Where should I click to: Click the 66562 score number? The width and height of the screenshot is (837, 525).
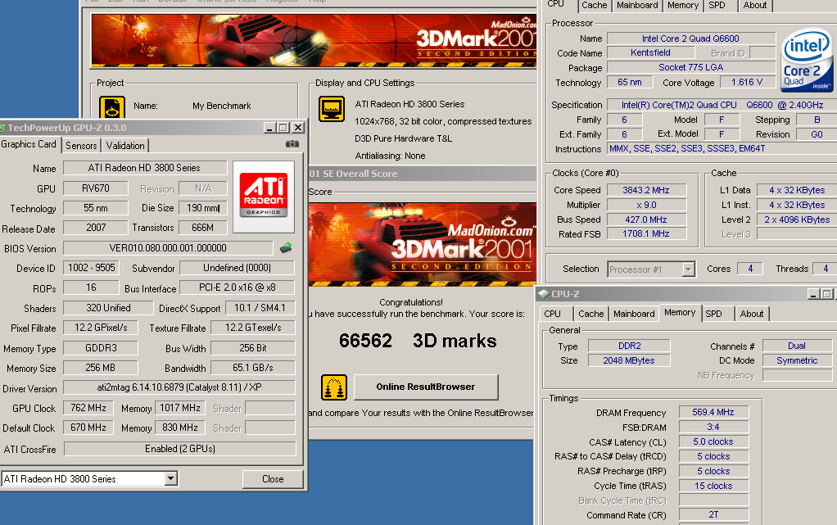pos(365,341)
